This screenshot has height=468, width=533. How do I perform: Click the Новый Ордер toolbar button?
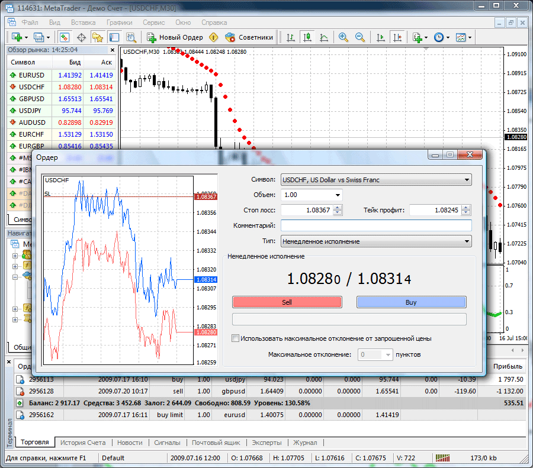[175, 37]
